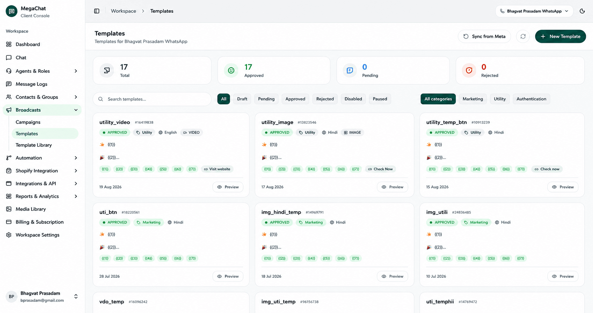Collapse the Broadcasts section chevron
The image size is (593, 313).
coord(76,110)
